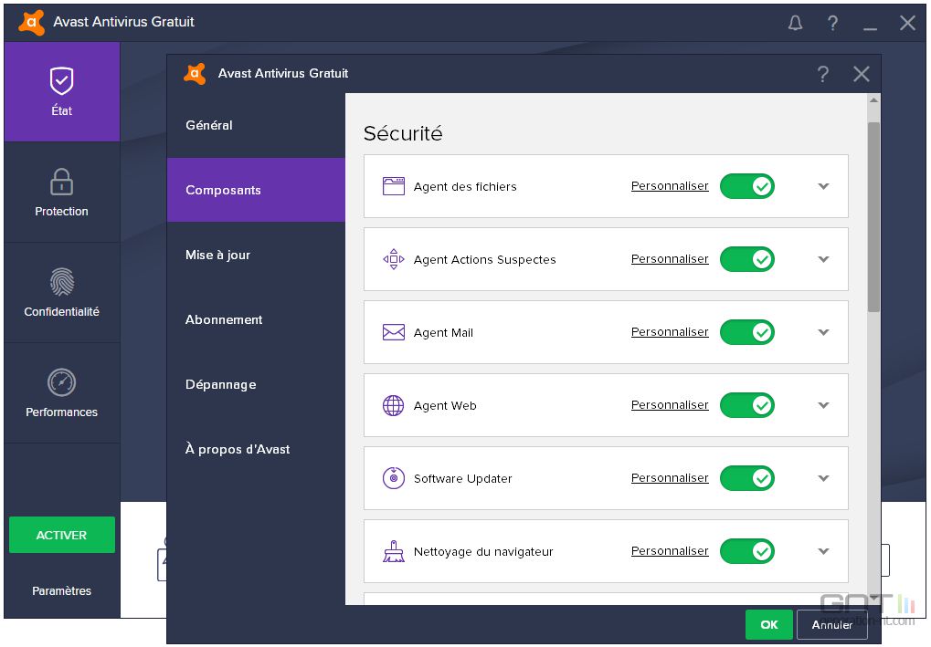Go to the Dépannage tab
The height and width of the screenshot is (647, 931).
pos(256,384)
